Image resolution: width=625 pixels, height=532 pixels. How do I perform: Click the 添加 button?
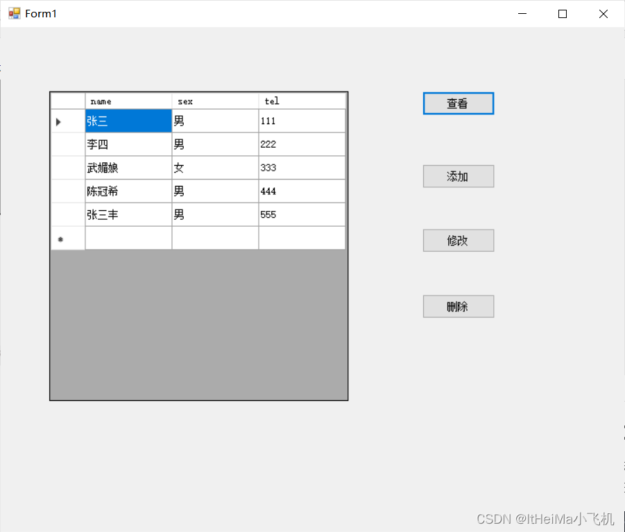click(459, 176)
